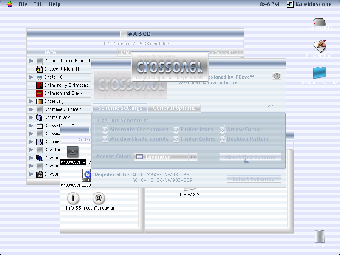The height and width of the screenshot is (255, 340).
Task: Toggle the Alternate Checkboxes checkbox
Action: coord(105,130)
